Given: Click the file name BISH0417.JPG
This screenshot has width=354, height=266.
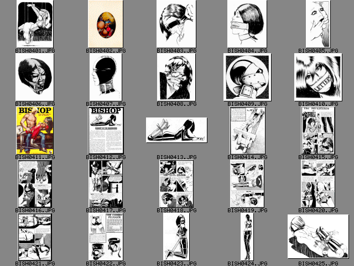Looking at the screenshot, I should pyautogui.click(x=106, y=211).
